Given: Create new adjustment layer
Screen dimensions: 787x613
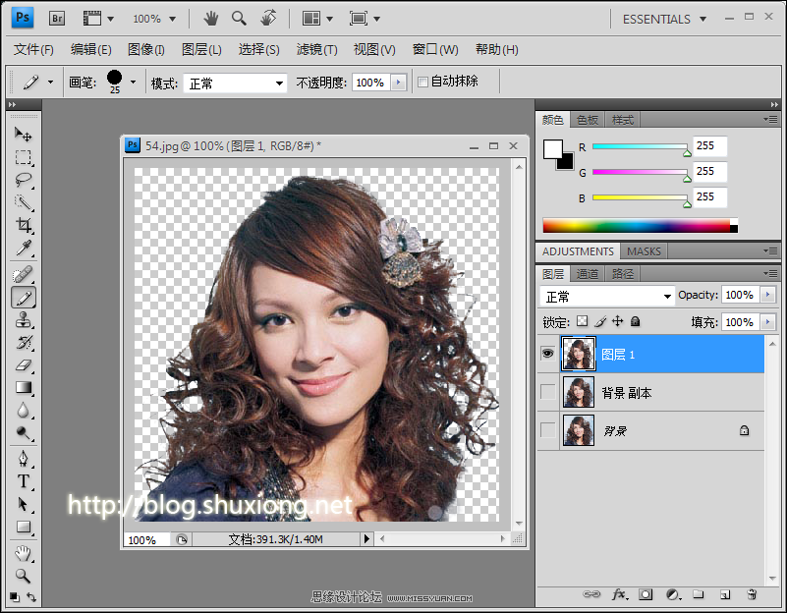Looking at the screenshot, I should point(673,594).
